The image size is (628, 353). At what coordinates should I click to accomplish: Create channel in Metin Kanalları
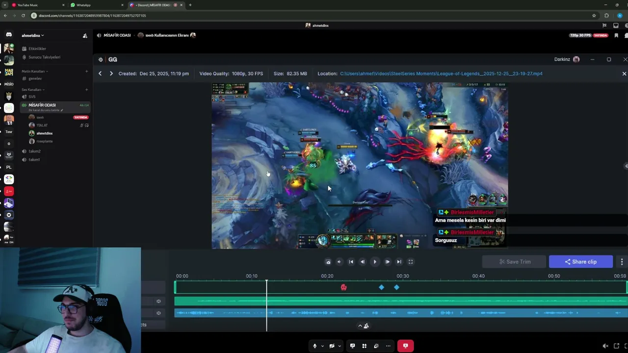pos(87,71)
